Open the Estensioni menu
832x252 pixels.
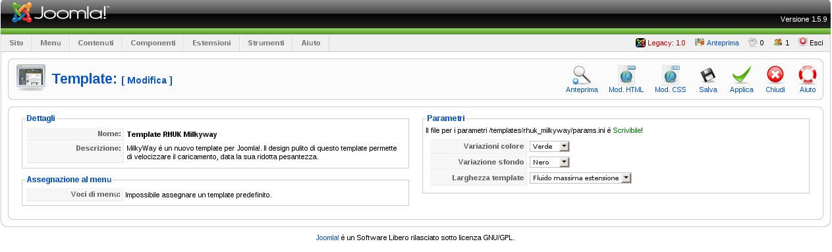tap(211, 43)
